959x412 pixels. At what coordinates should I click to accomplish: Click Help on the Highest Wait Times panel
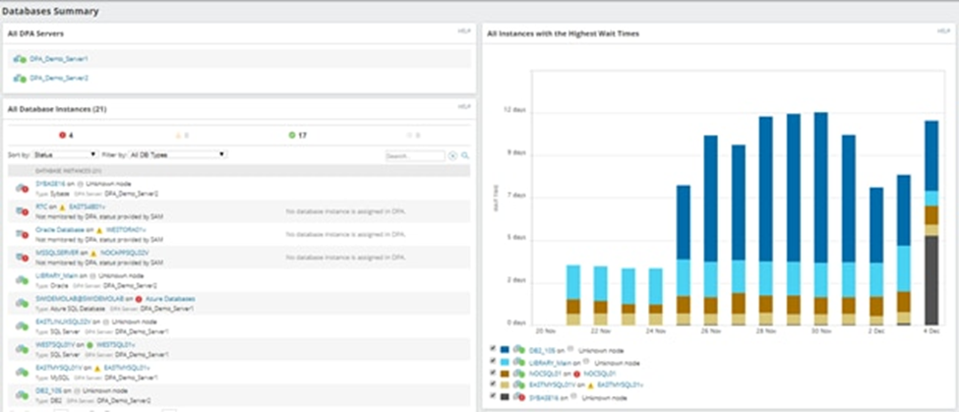tap(942, 30)
